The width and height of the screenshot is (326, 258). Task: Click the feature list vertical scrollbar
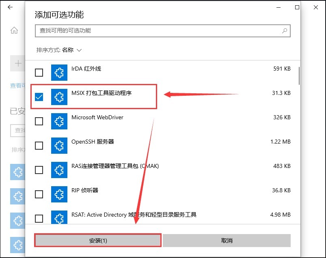coord(299,76)
